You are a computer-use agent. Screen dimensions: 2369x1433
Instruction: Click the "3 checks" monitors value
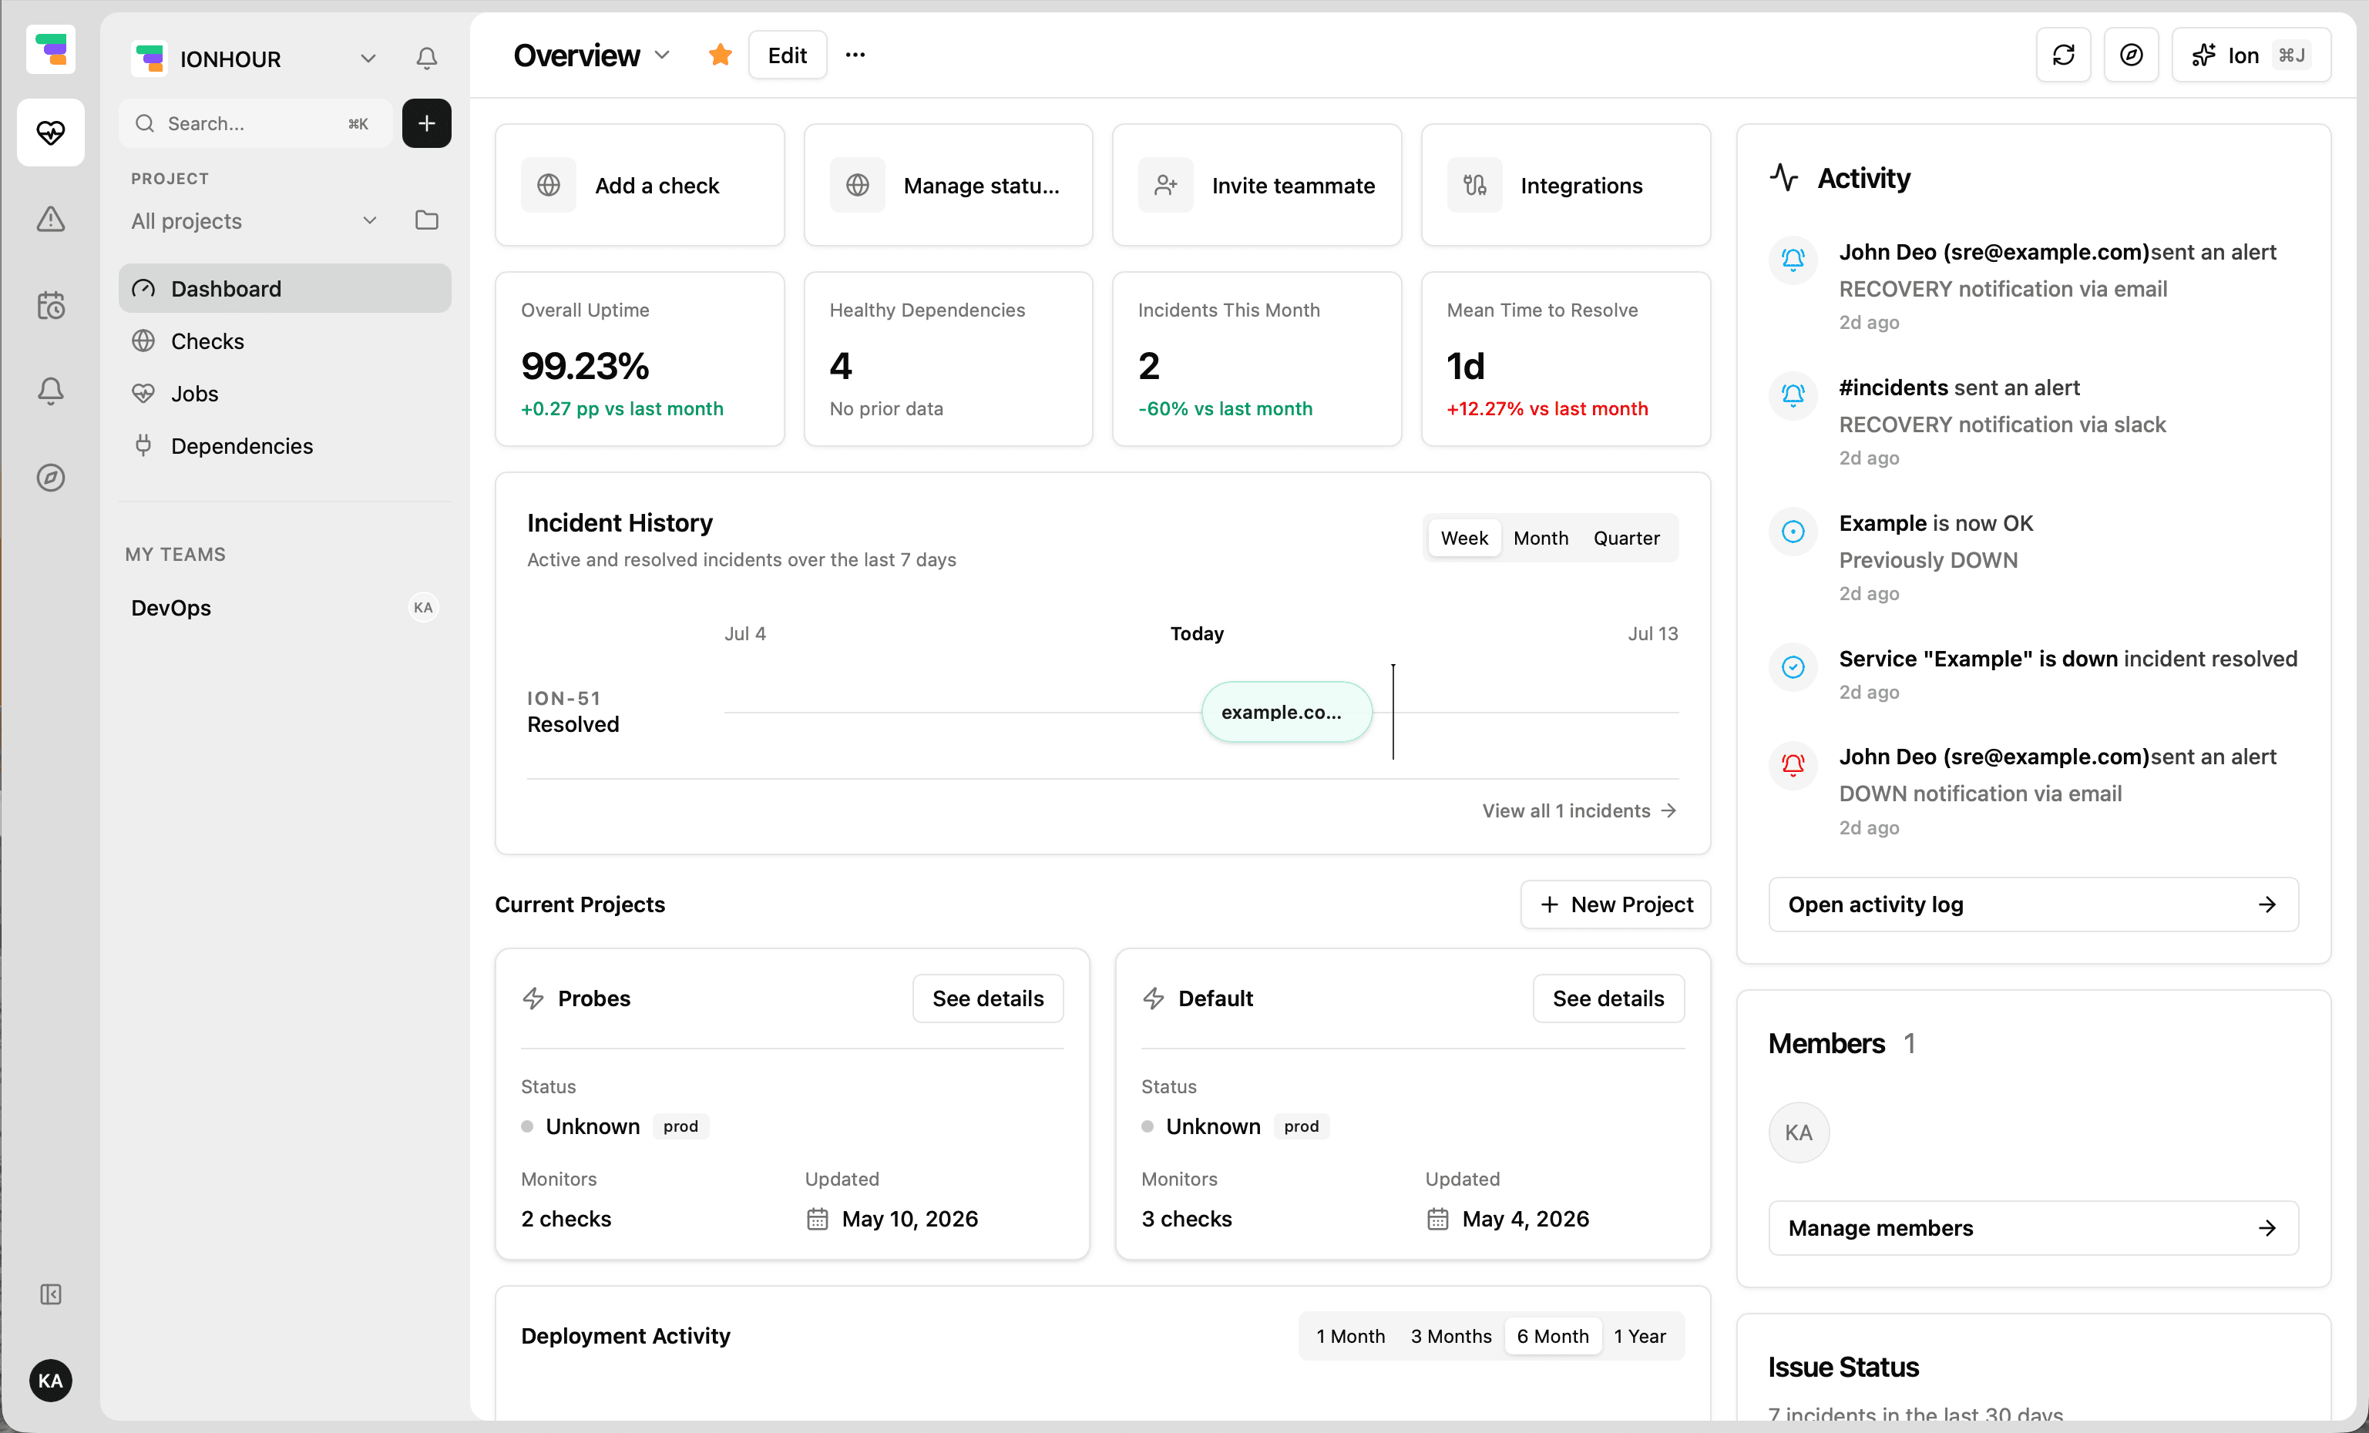1186,1219
